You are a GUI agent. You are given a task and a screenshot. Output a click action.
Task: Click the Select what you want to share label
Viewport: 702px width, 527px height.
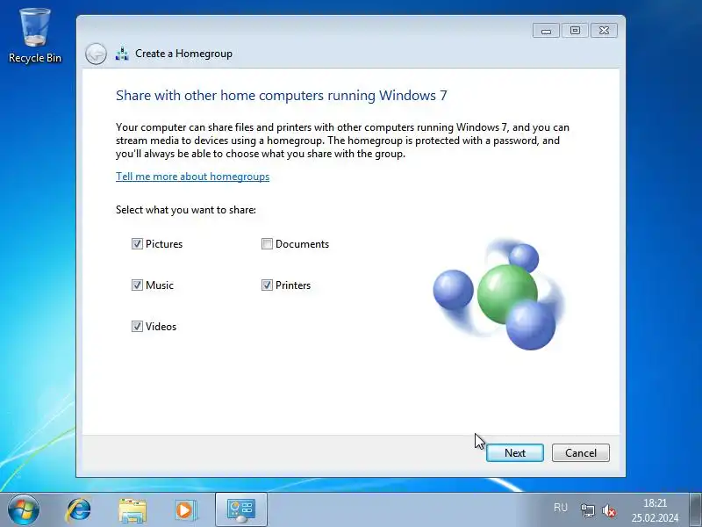186,210
